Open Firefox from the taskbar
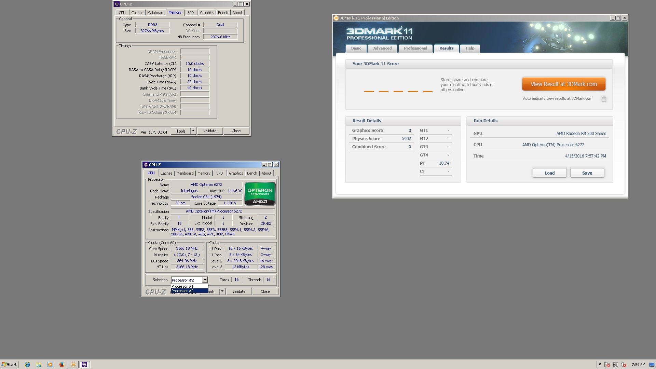This screenshot has width=656, height=369. click(x=61, y=365)
